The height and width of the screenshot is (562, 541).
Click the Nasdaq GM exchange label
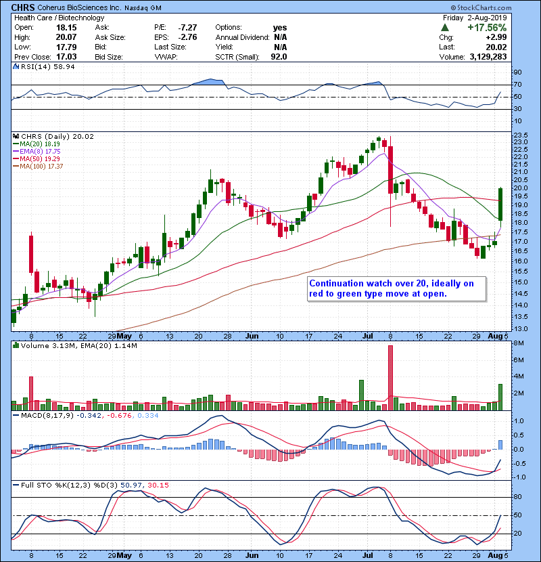tap(143, 8)
